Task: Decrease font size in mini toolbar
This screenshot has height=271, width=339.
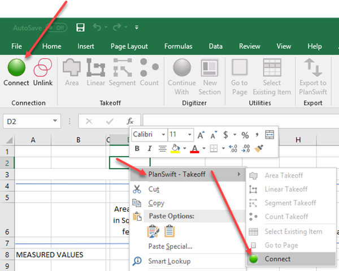Action: pos(214,135)
